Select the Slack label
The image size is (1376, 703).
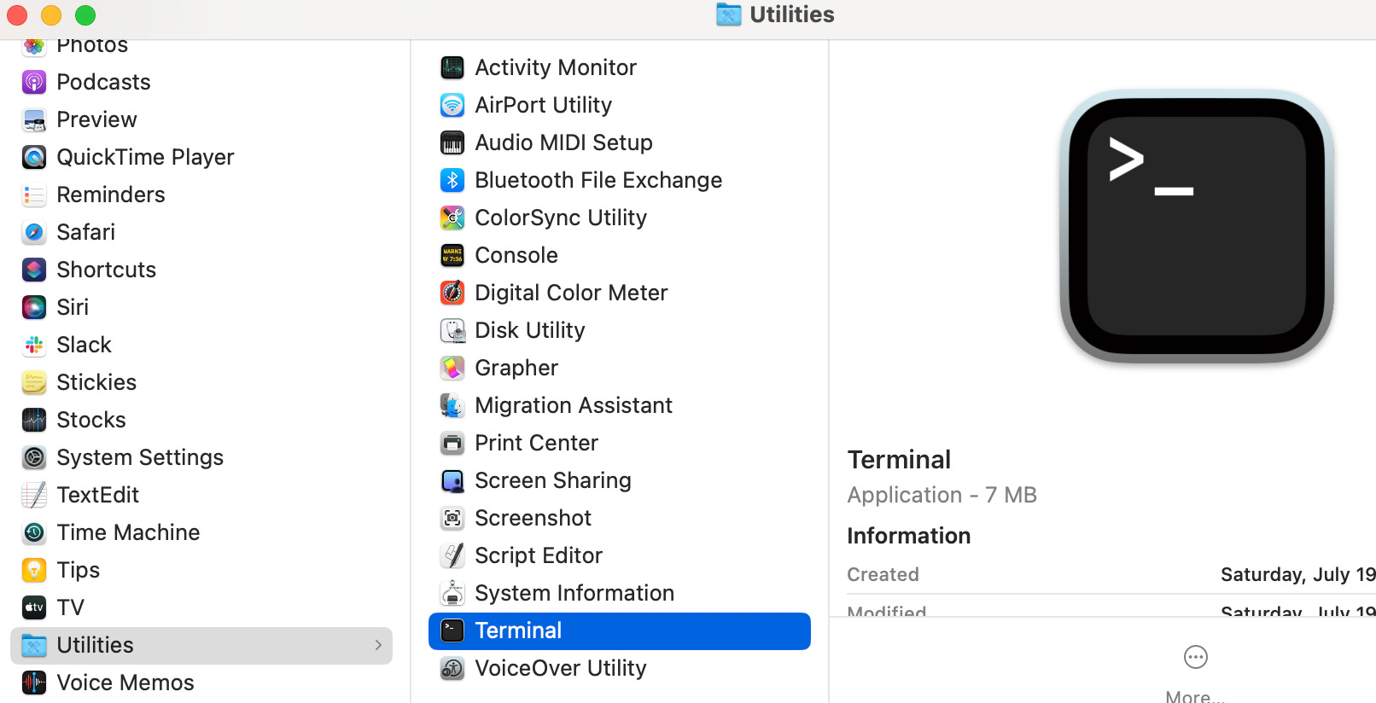pos(85,345)
